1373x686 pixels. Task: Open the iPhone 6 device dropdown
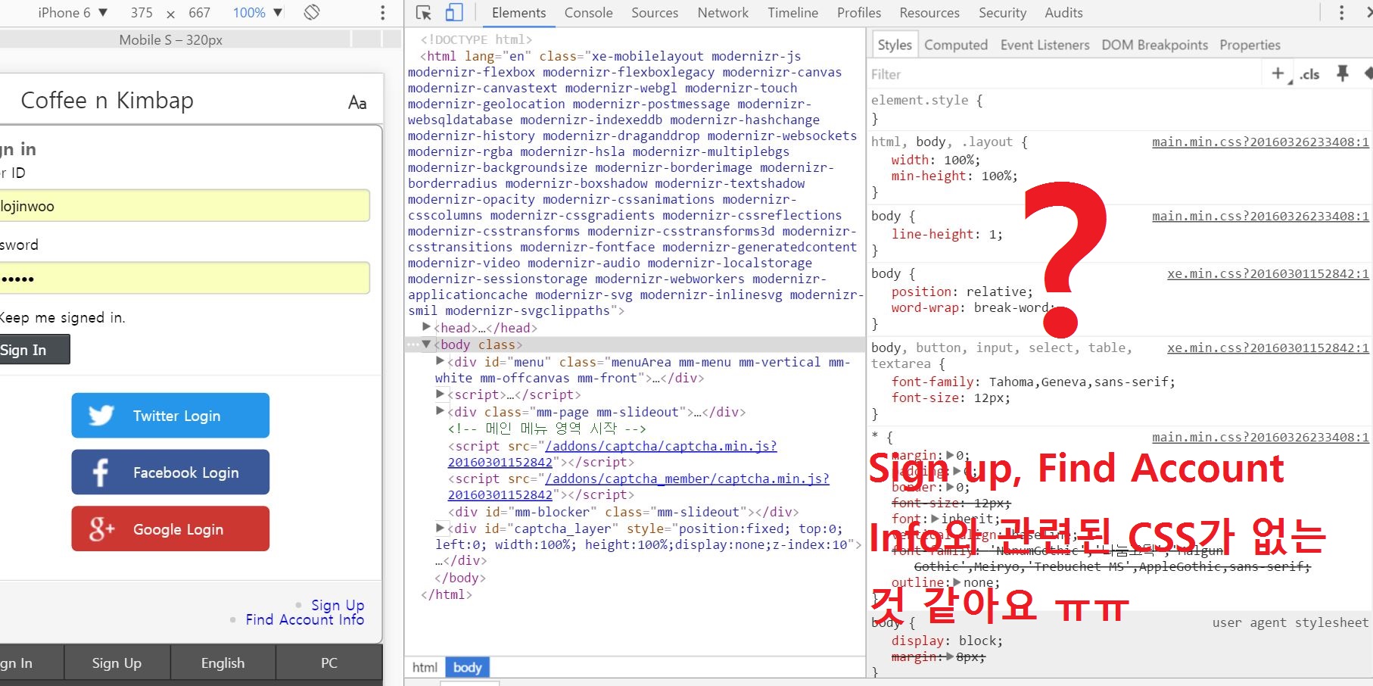coord(72,12)
